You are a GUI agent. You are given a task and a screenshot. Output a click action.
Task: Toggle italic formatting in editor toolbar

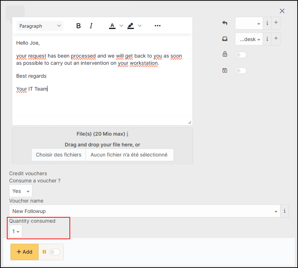click(x=91, y=26)
